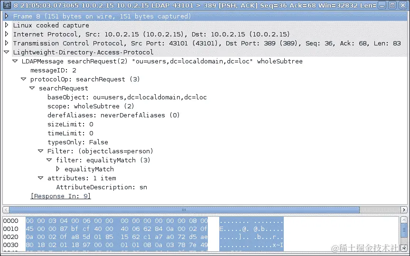Expand the Transmission Control Protocol row
The image size is (410, 256).
point(7,43)
